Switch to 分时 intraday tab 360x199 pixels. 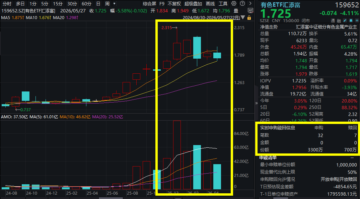coord(7,4)
